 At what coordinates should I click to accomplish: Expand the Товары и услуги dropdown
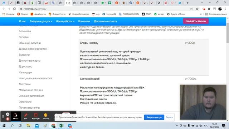tap(41, 21)
